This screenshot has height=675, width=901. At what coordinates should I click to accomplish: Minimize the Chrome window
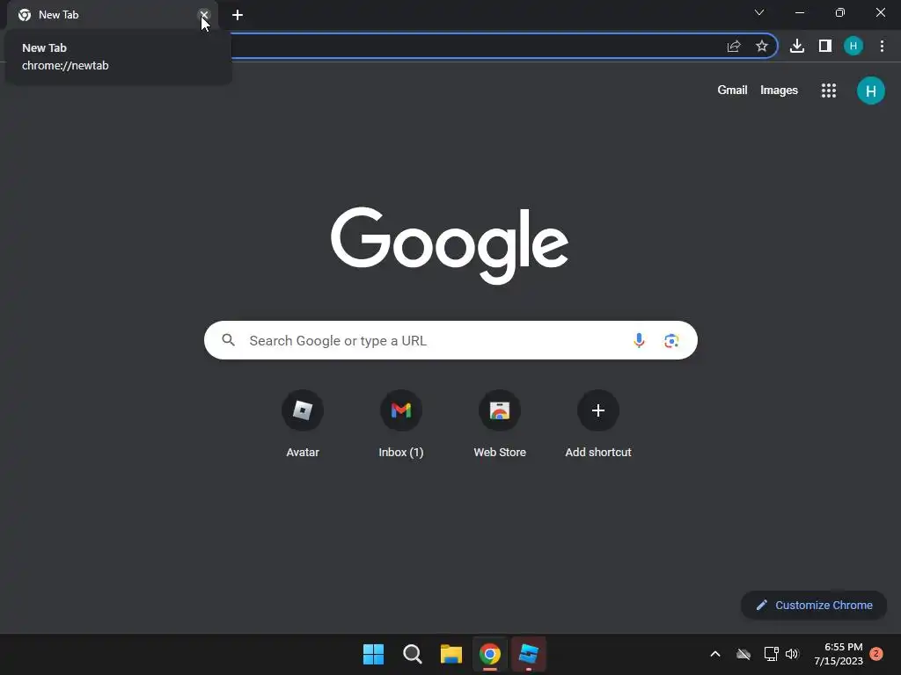[x=800, y=12]
